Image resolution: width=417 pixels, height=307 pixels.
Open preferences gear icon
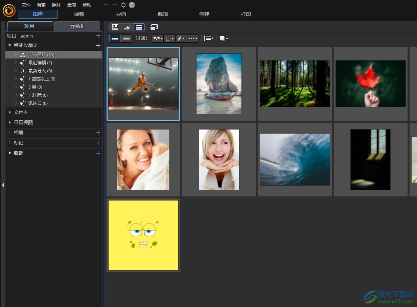123,5
